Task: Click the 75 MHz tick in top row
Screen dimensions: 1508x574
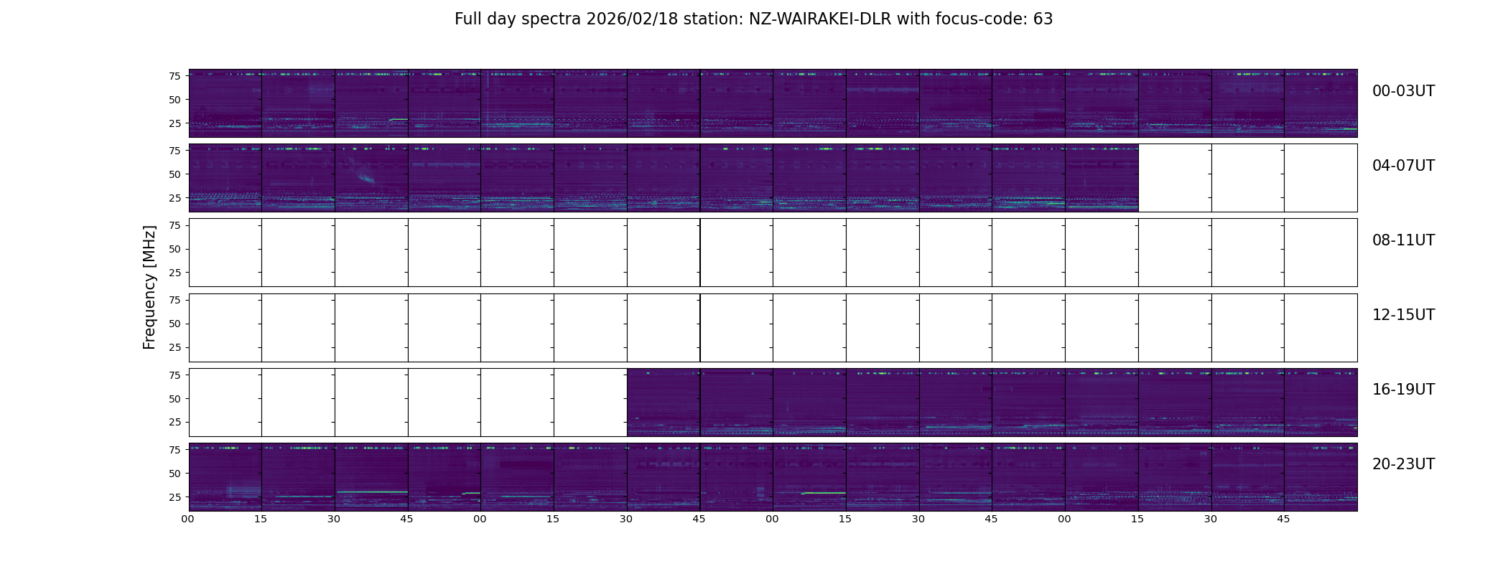Action: point(174,76)
